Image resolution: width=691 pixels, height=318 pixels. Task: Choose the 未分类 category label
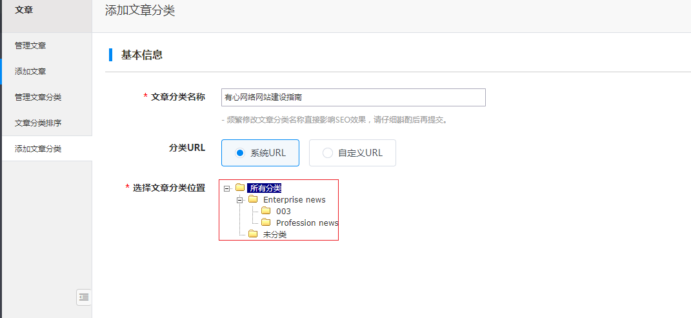275,235
